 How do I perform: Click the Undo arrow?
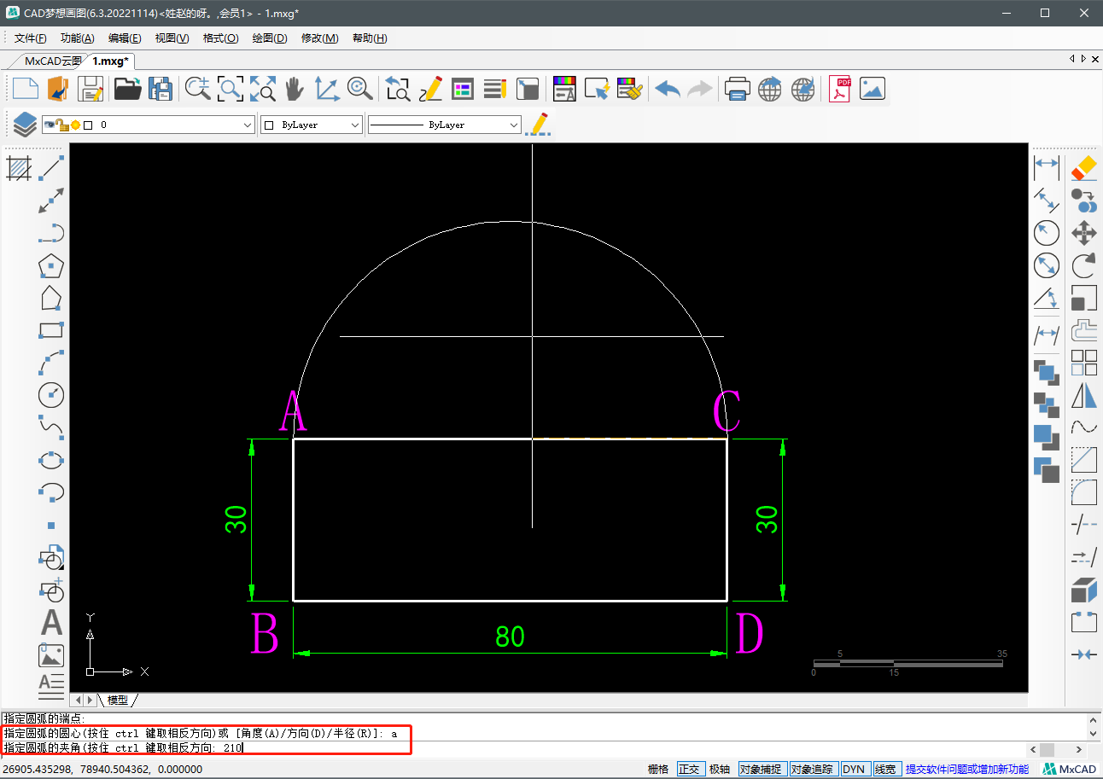point(668,89)
